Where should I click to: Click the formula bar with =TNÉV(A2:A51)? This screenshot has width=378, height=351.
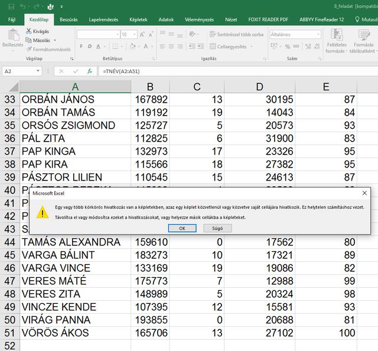pos(237,71)
